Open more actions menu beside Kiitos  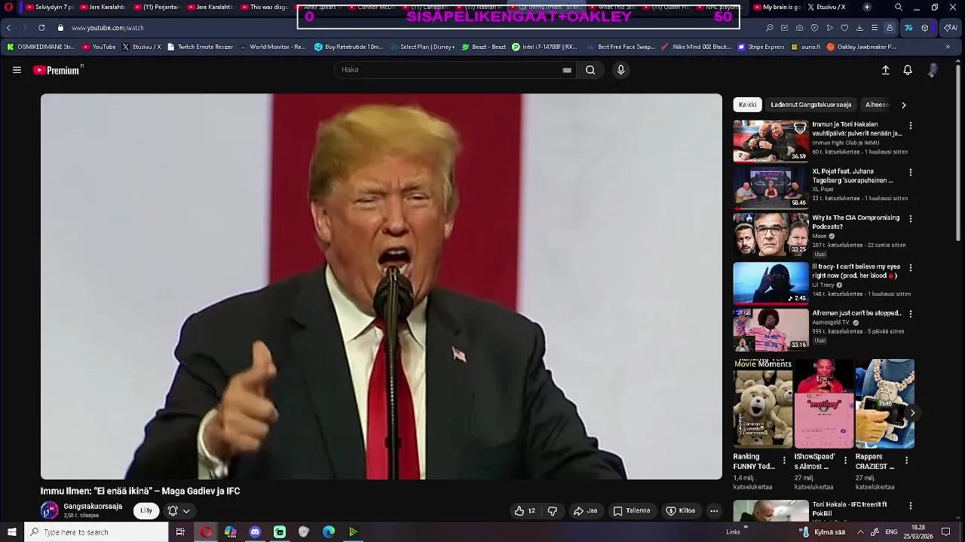click(x=714, y=510)
